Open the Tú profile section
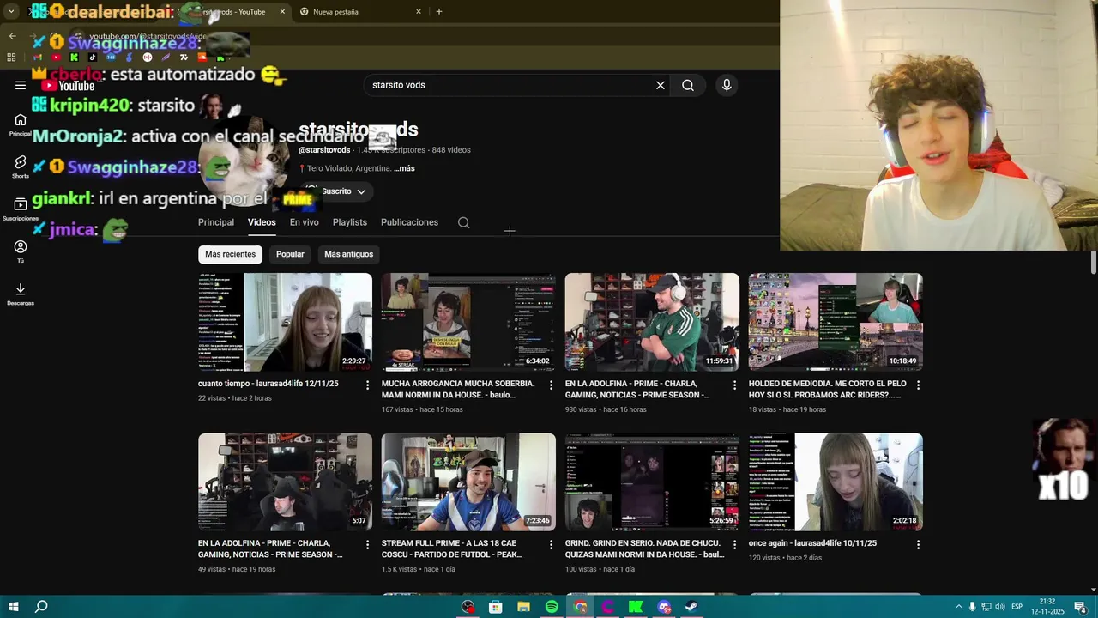 click(x=21, y=251)
